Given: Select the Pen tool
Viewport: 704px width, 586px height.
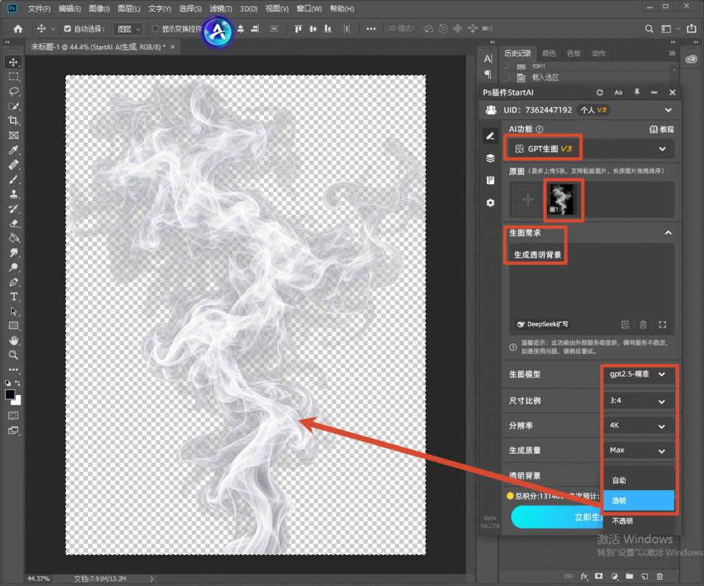Looking at the screenshot, I should point(14,282).
